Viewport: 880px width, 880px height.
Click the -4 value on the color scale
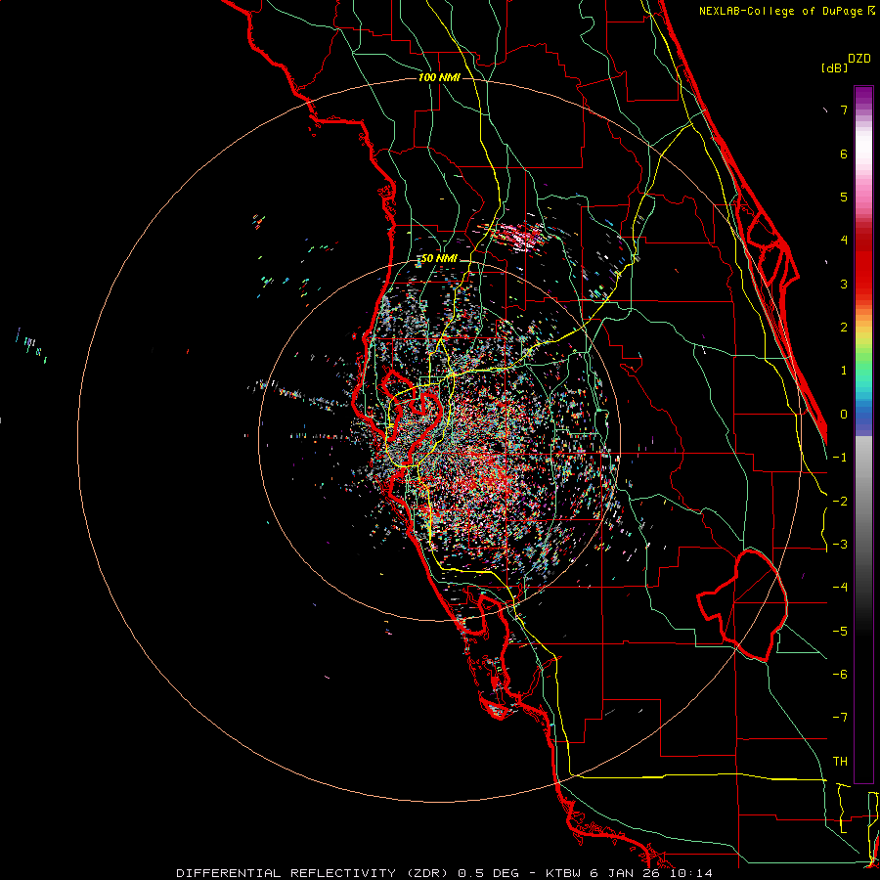840,588
